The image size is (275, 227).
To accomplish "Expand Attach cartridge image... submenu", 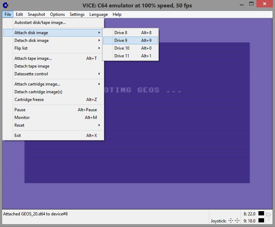I will click(54, 84).
